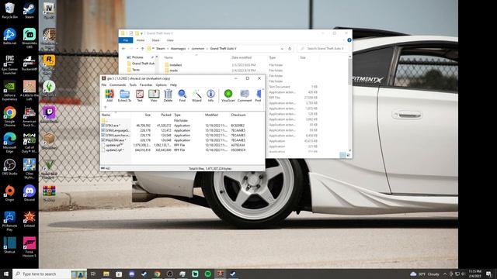Click the Up arrow in File Explorer
Image resolution: width=497 pixels, height=279 pixels.
coord(143,49)
